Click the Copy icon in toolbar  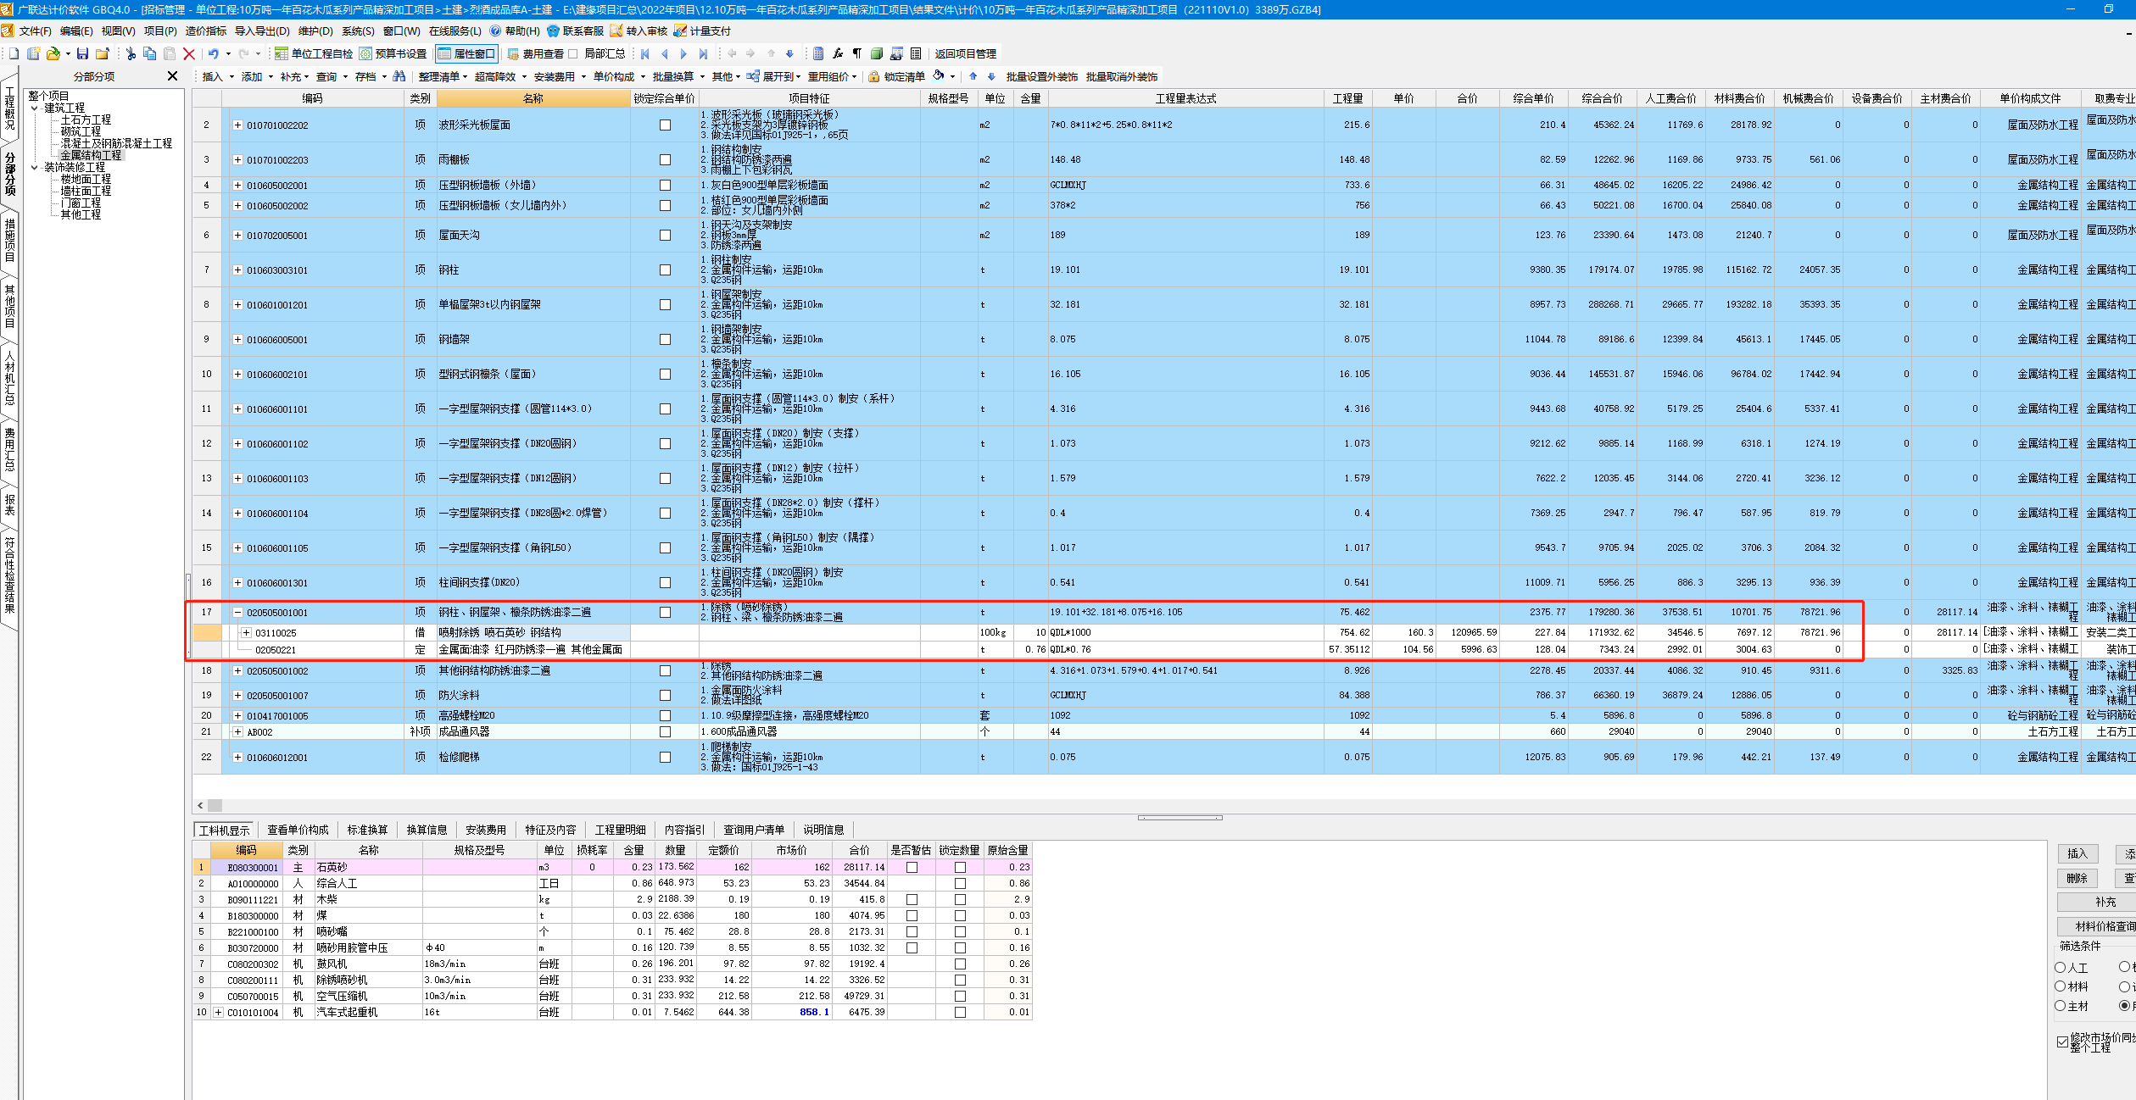coord(150,53)
